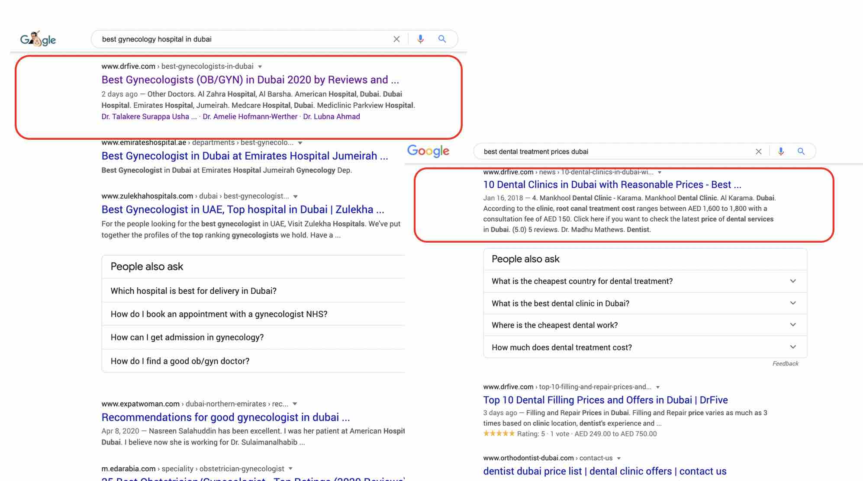Click the star rating on the dental filling result
This screenshot has width=863, height=481.
[499, 433]
